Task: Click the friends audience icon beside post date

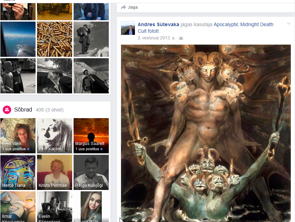Action: coord(181,38)
